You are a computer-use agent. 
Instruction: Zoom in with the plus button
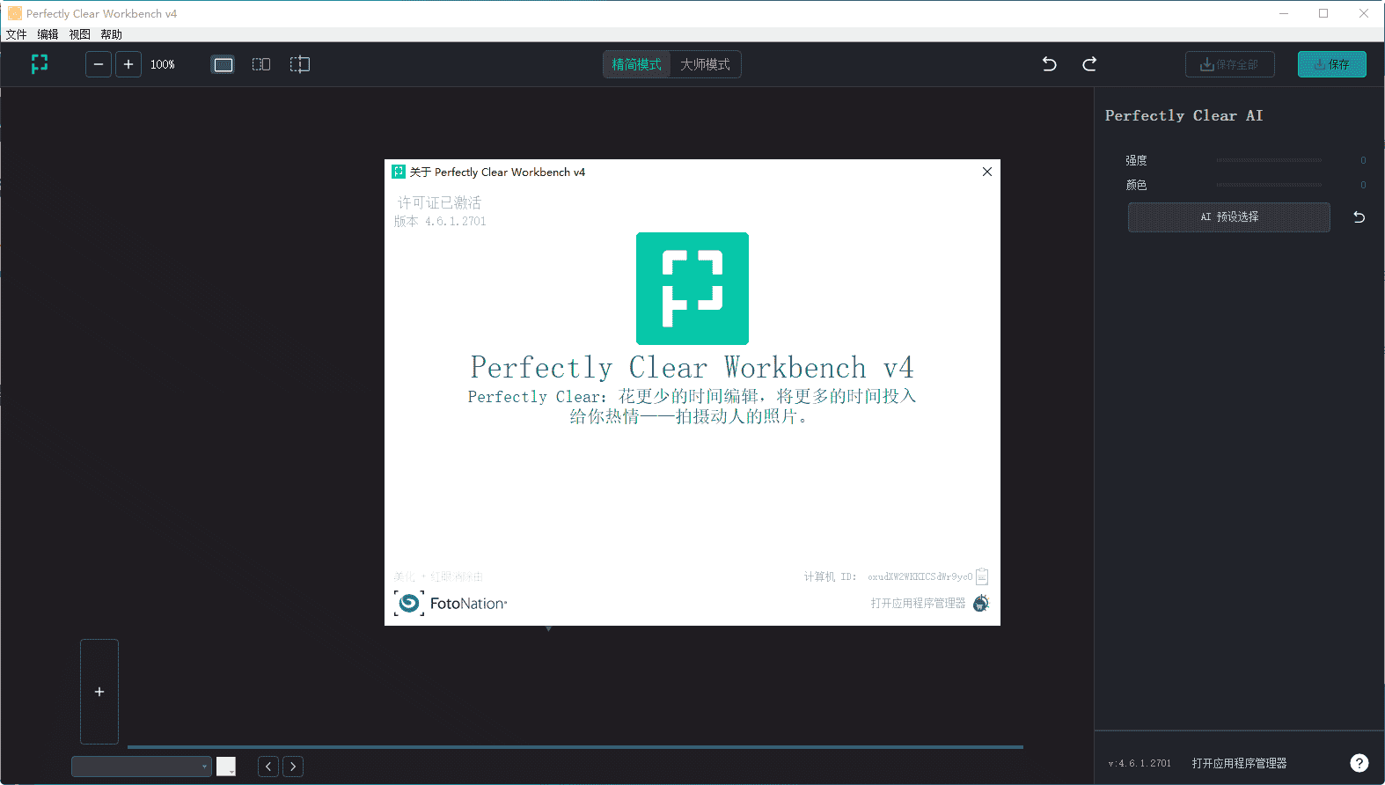[128, 64]
